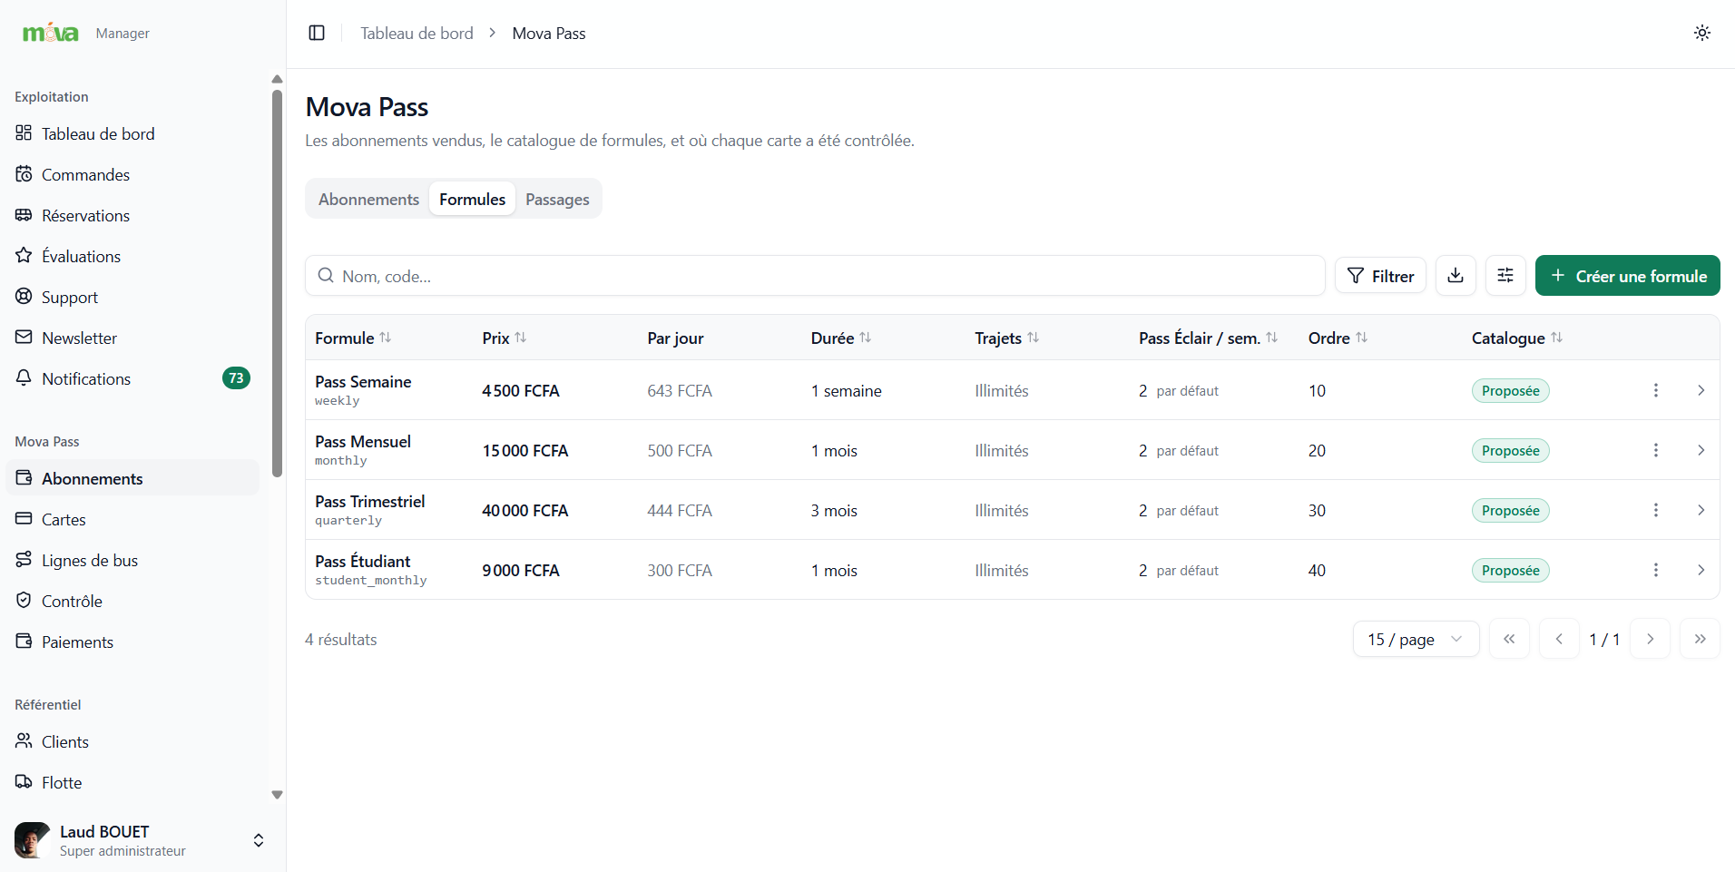Click the Tableau de bord breadcrumb link

(417, 33)
